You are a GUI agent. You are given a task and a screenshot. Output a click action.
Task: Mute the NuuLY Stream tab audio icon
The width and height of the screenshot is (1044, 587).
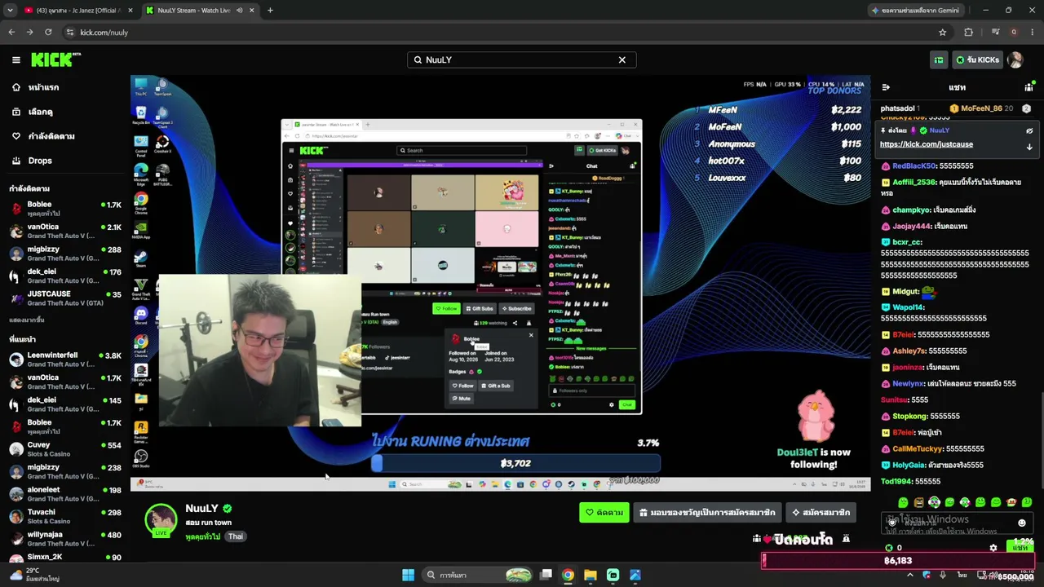click(239, 11)
